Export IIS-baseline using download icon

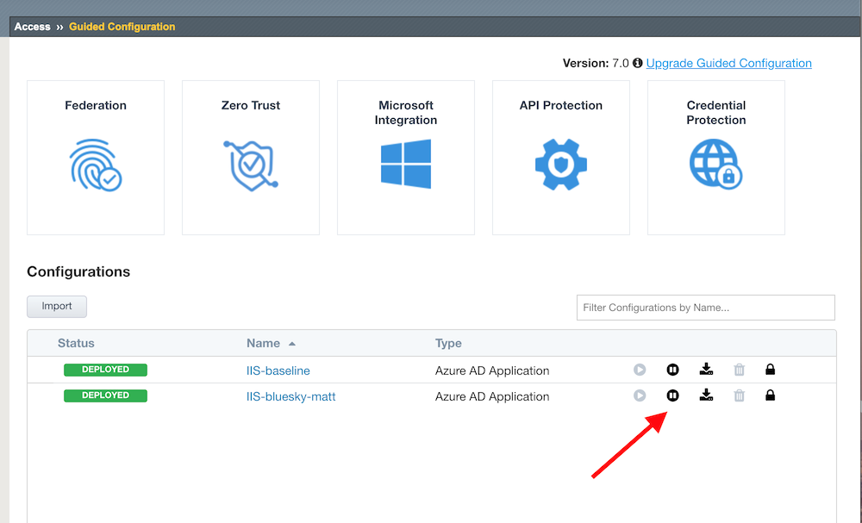[707, 369]
